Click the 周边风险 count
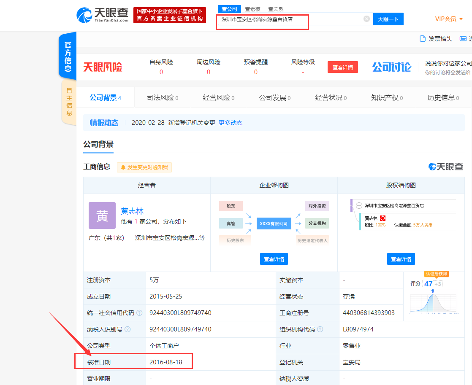This screenshot has height=385, width=472. pyautogui.click(x=209, y=72)
